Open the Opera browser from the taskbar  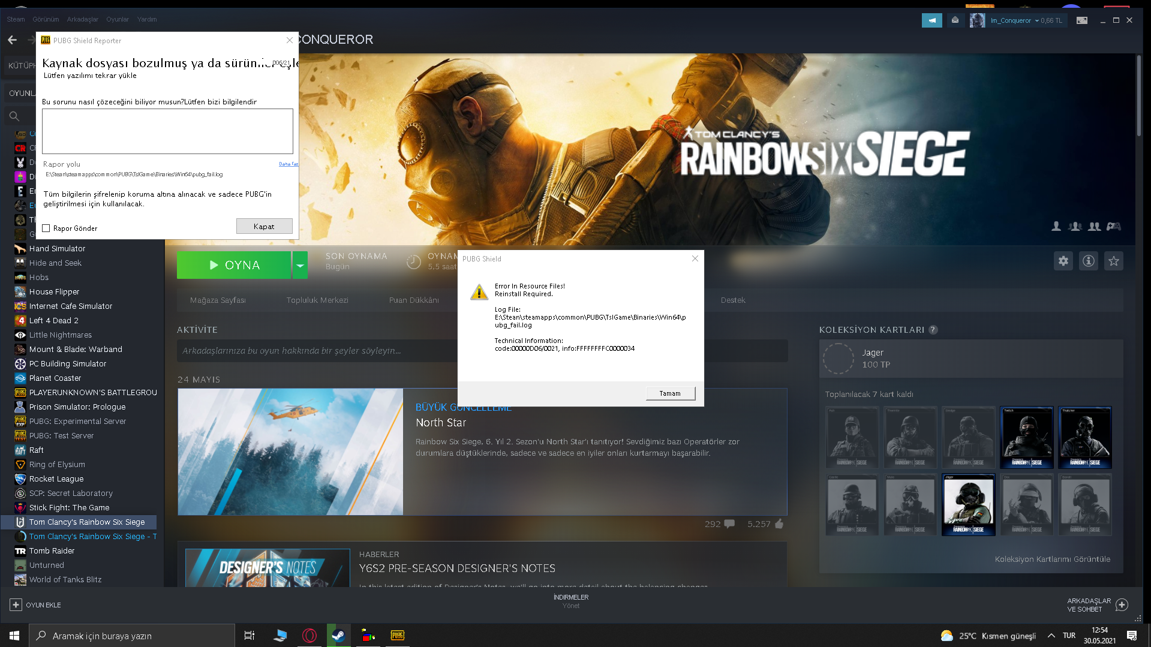click(309, 636)
